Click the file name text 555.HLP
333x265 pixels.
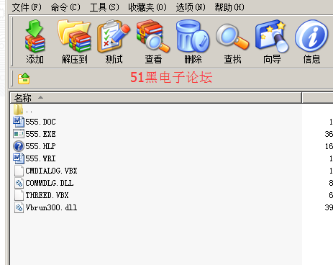40,146
